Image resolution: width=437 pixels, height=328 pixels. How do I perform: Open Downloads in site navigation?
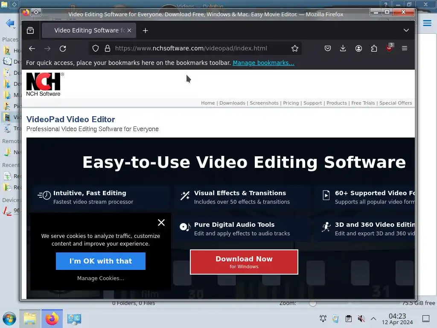232,103
